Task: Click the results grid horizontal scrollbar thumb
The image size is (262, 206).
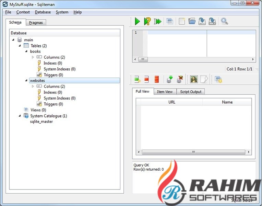Action: coord(193,152)
